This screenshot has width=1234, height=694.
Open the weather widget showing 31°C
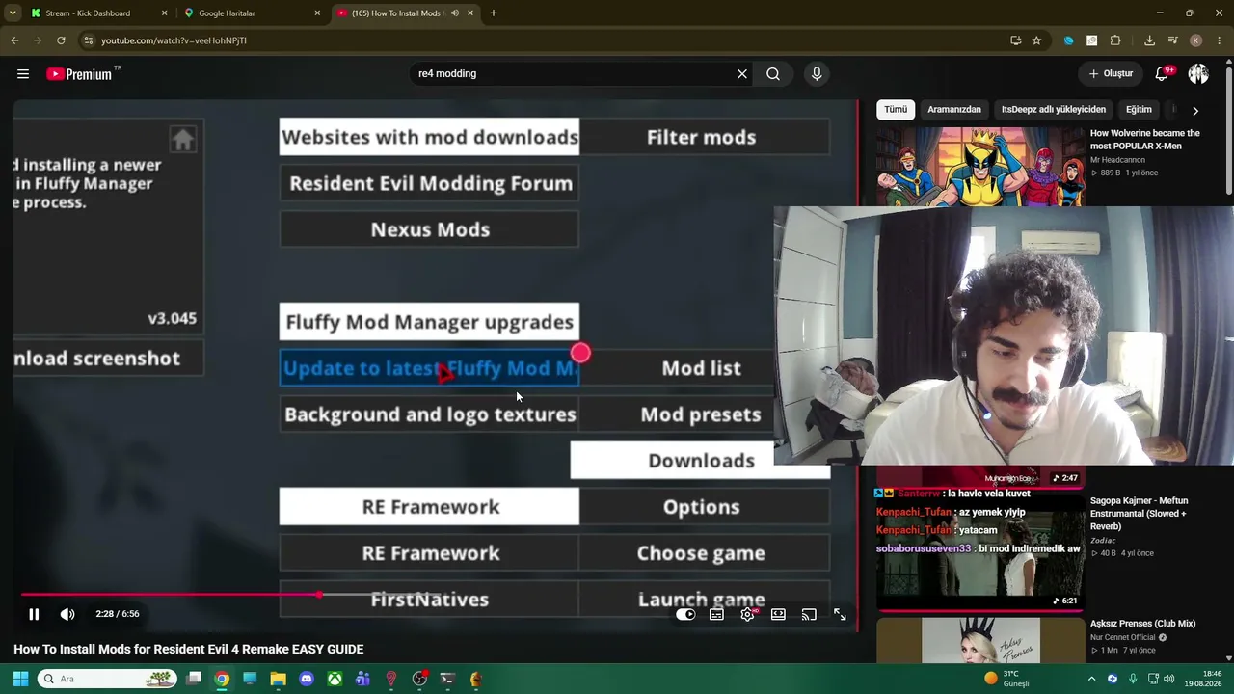[x=1008, y=679]
